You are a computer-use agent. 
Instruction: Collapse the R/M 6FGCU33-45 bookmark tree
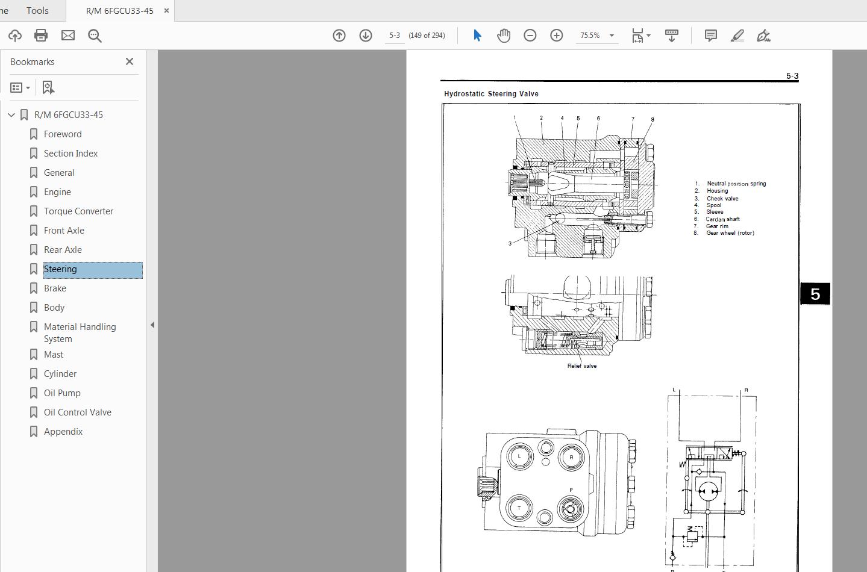pyautogui.click(x=11, y=114)
